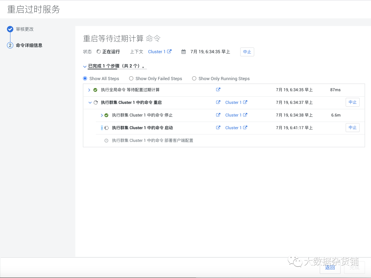Click the 87ms duration value
The width and height of the screenshot is (371, 278).
click(x=335, y=90)
